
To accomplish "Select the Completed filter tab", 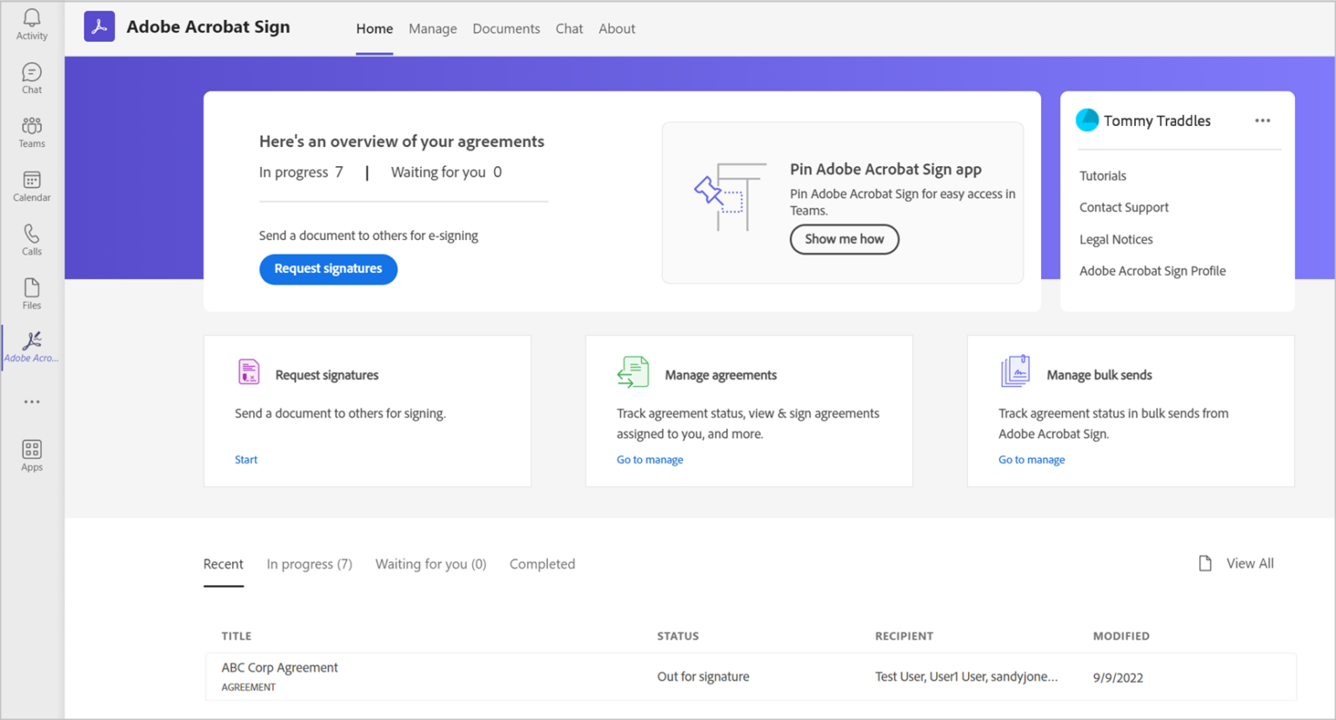I will [542, 563].
